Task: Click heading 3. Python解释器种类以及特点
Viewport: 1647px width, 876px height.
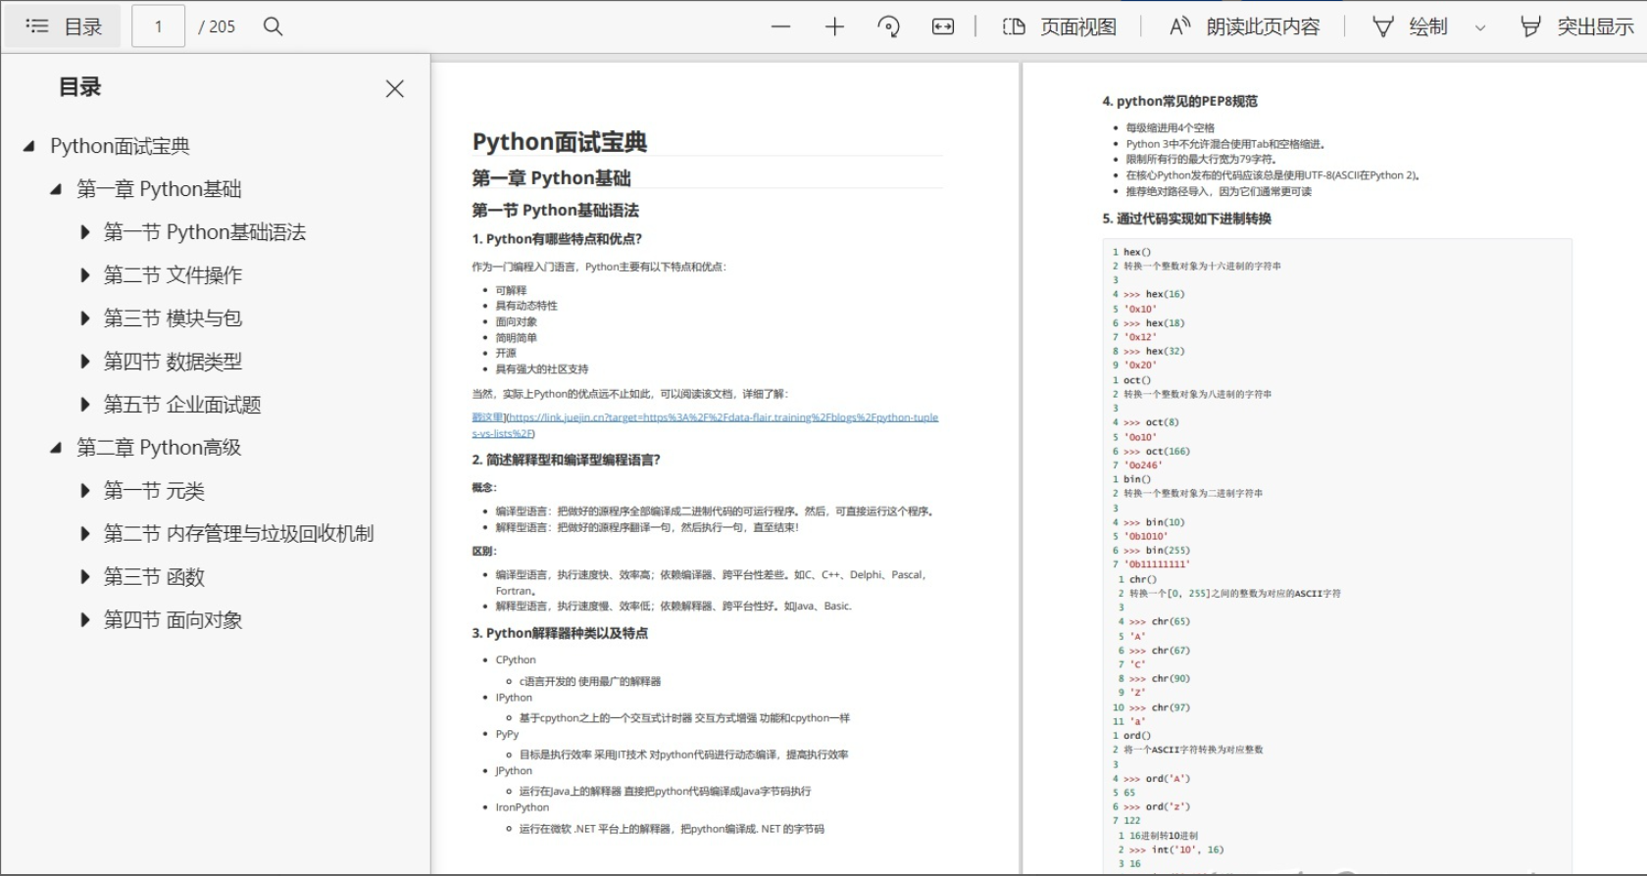Action: tap(560, 633)
